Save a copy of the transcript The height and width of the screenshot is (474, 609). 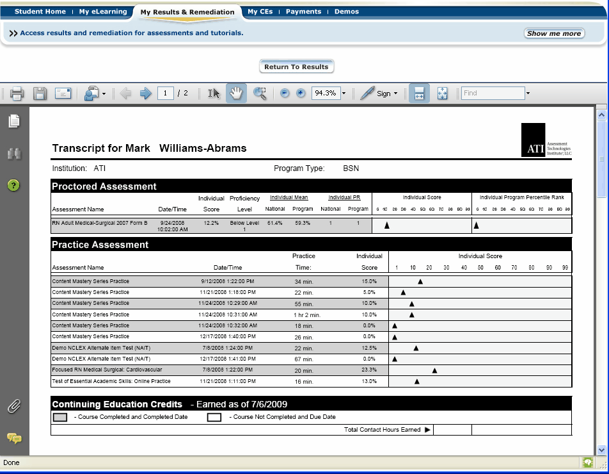pyautogui.click(x=40, y=93)
